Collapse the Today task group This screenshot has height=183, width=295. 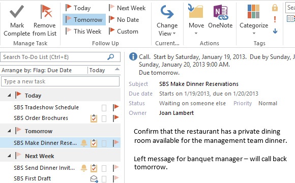(x=9, y=96)
